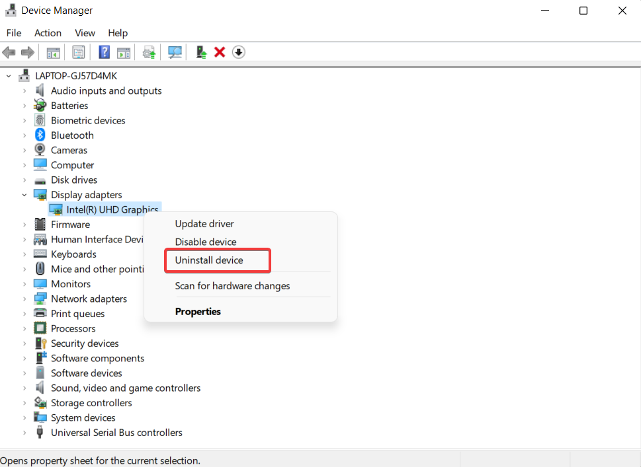This screenshot has width=641, height=467.
Task: Click the Forward arrow in toolbar
Action: 27,52
